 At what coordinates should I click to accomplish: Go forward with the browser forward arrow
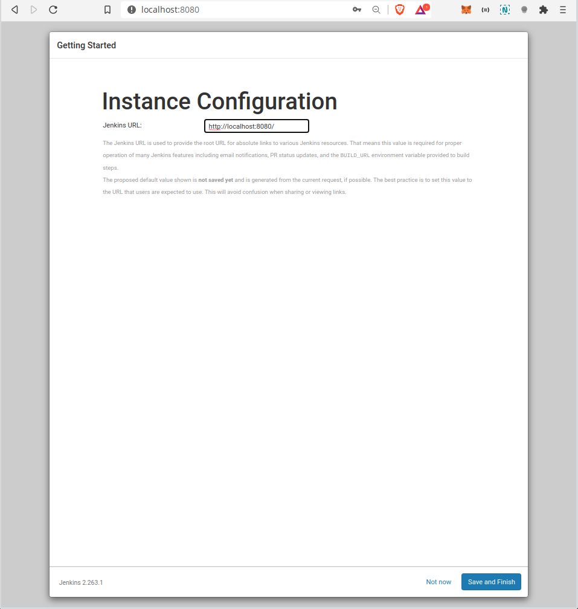(34, 10)
